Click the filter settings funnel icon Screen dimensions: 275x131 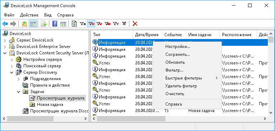click(x=82, y=24)
